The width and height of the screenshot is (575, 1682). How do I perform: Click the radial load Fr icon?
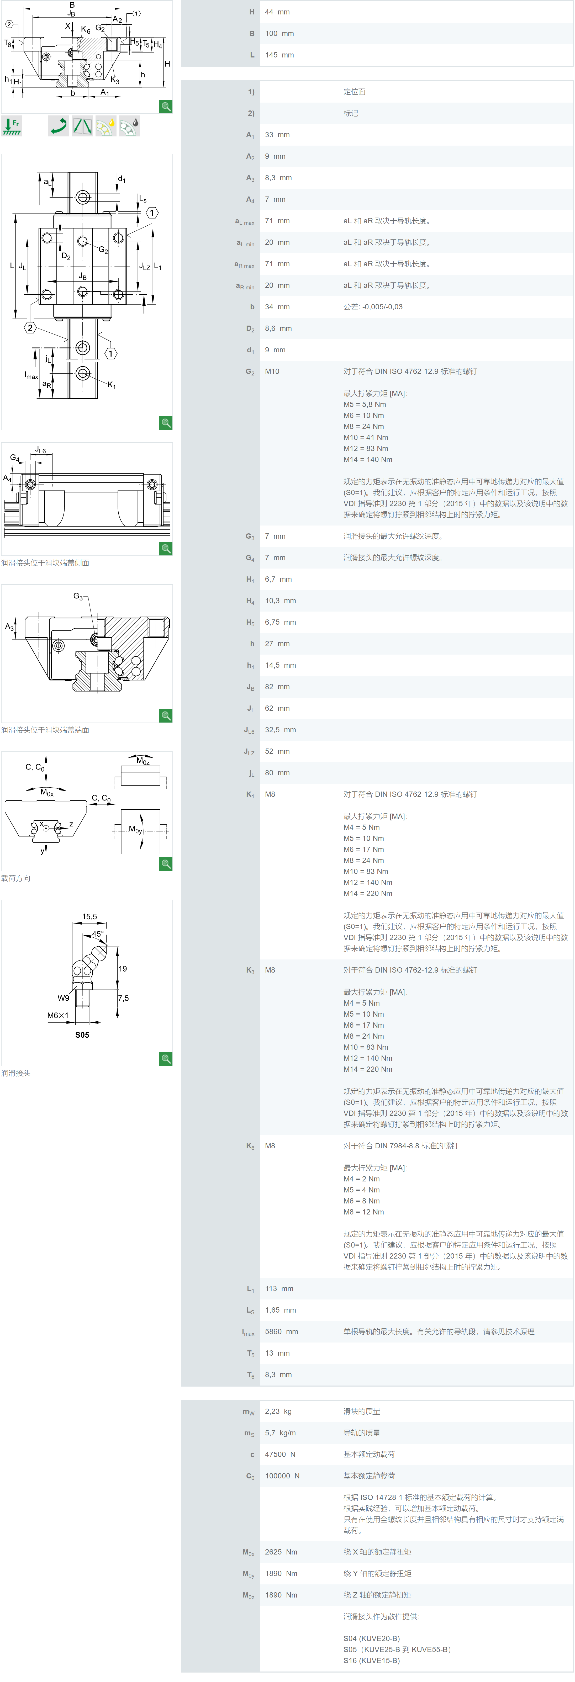pyautogui.click(x=12, y=125)
